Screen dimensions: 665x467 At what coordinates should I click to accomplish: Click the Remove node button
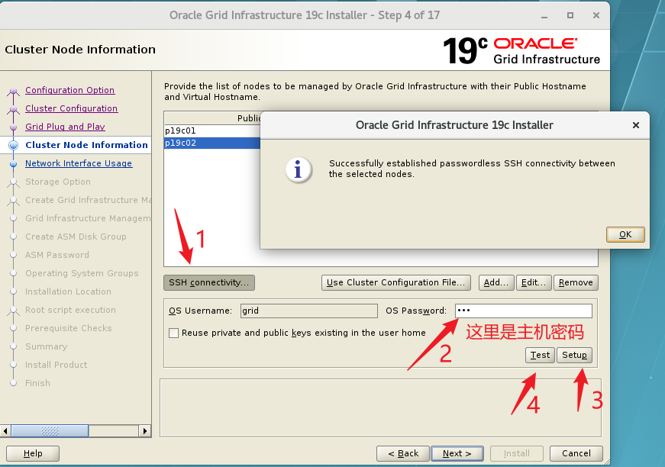(x=576, y=282)
